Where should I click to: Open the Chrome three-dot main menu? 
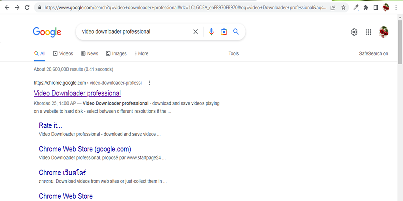click(x=396, y=8)
